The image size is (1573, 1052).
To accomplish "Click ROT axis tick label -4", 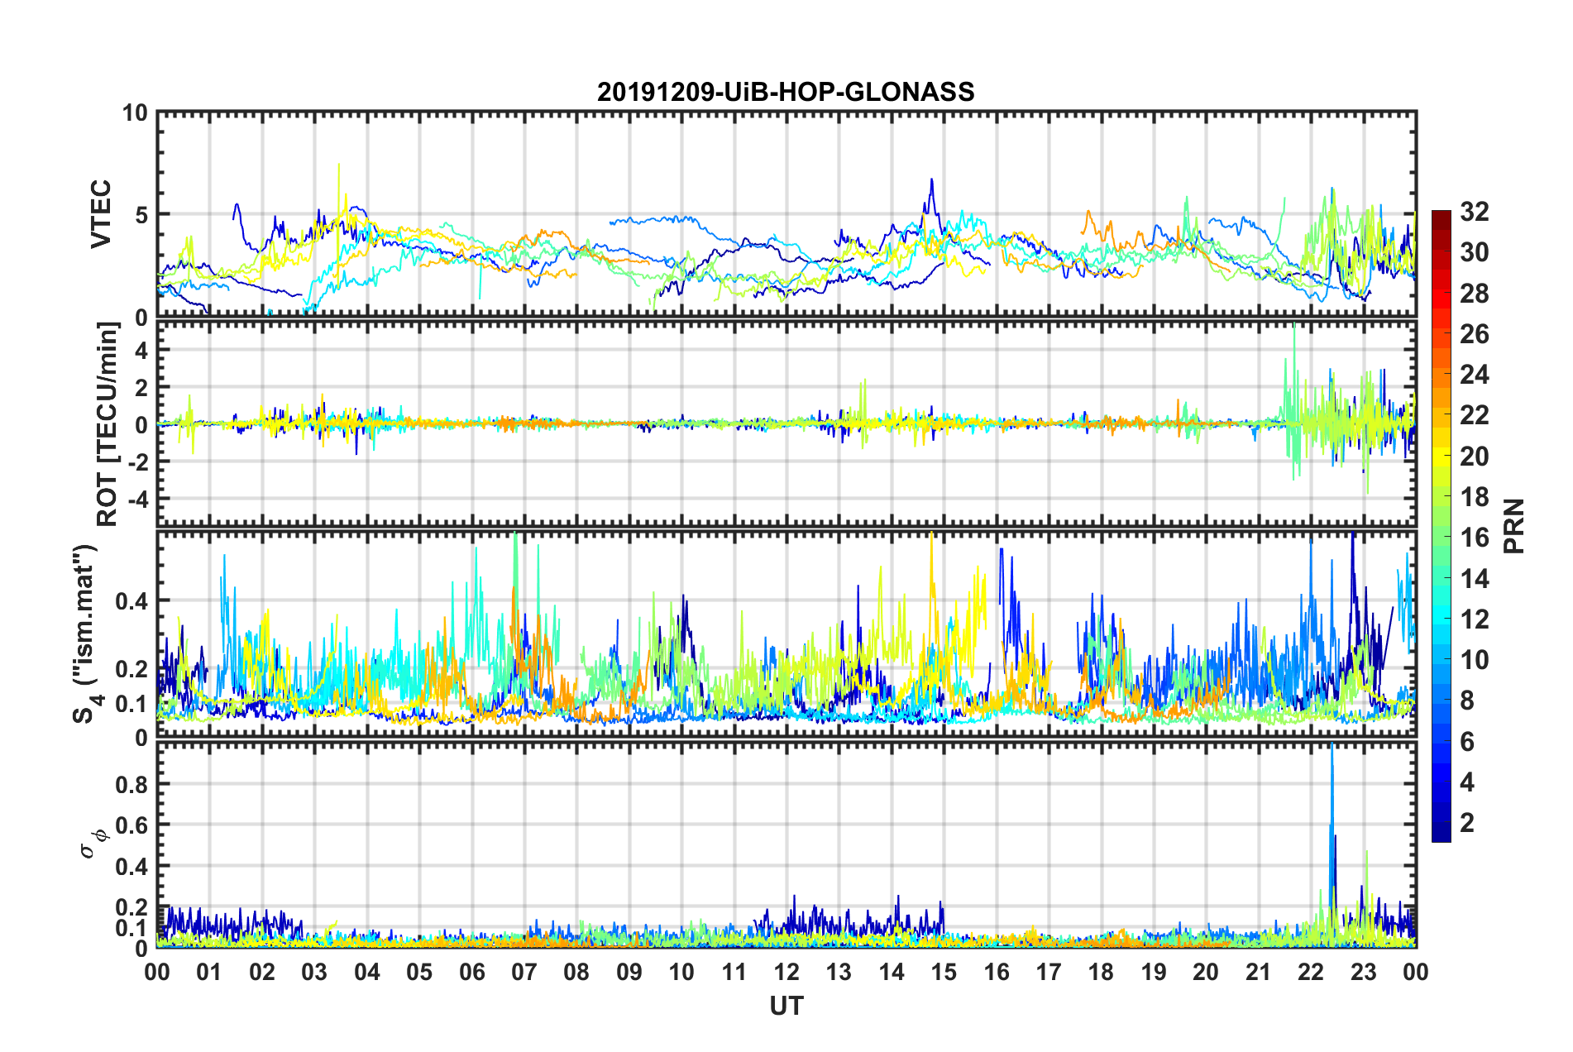I will (138, 499).
